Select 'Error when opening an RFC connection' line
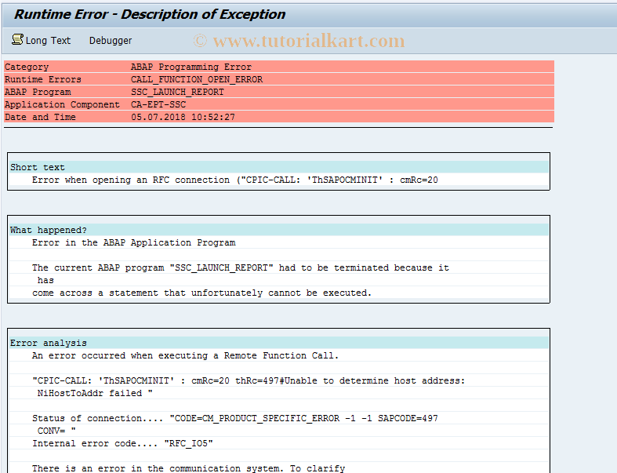Screen dimensions: 617x473 point(235,180)
